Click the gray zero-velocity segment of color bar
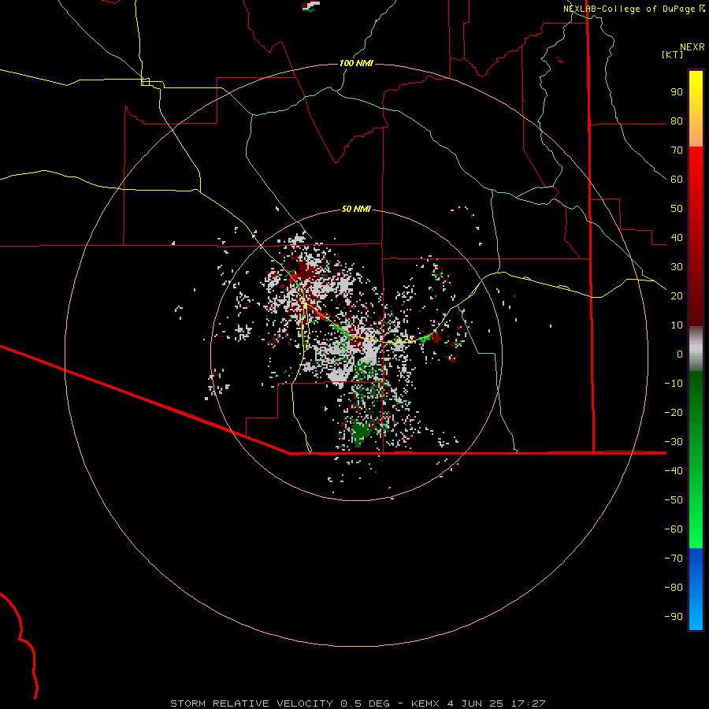The width and height of the screenshot is (709, 709). tap(696, 349)
